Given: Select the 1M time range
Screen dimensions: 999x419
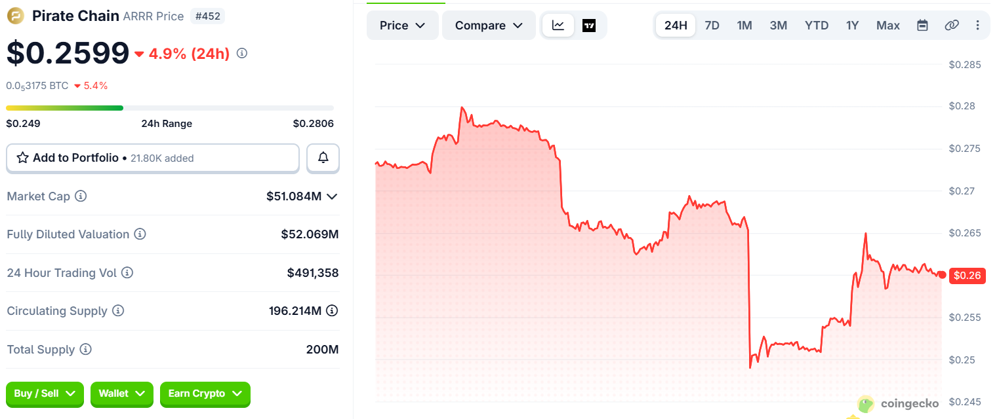Looking at the screenshot, I should point(744,26).
